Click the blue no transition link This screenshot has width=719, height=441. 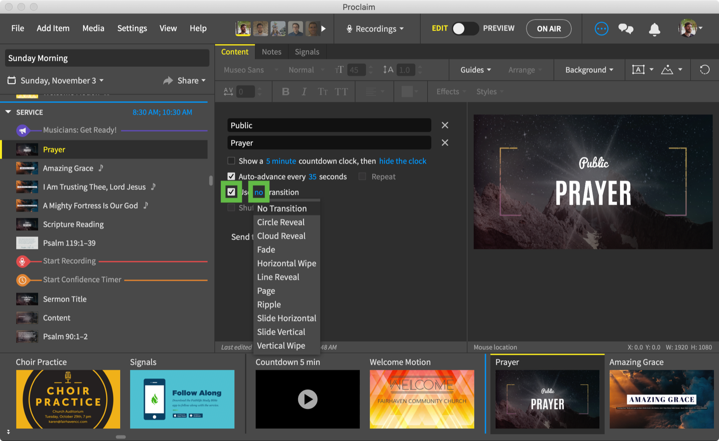click(x=258, y=192)
